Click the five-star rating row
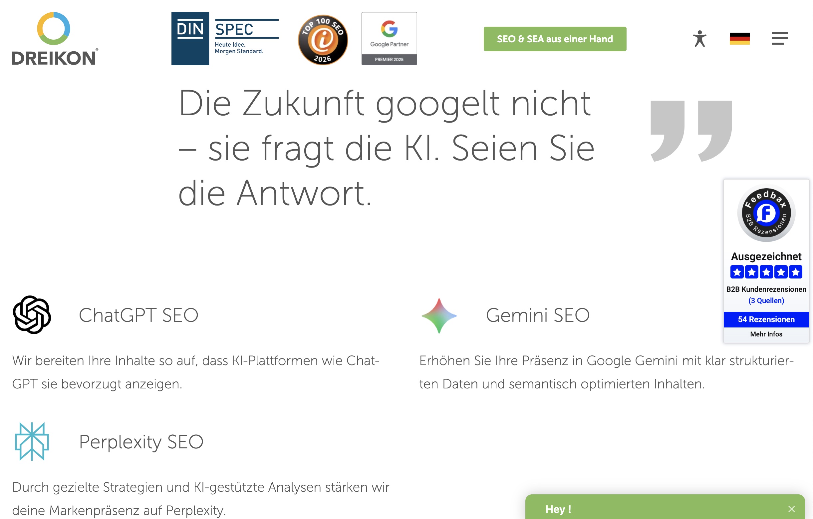Viewport: 813px width, 519px height. coord(766,272)
